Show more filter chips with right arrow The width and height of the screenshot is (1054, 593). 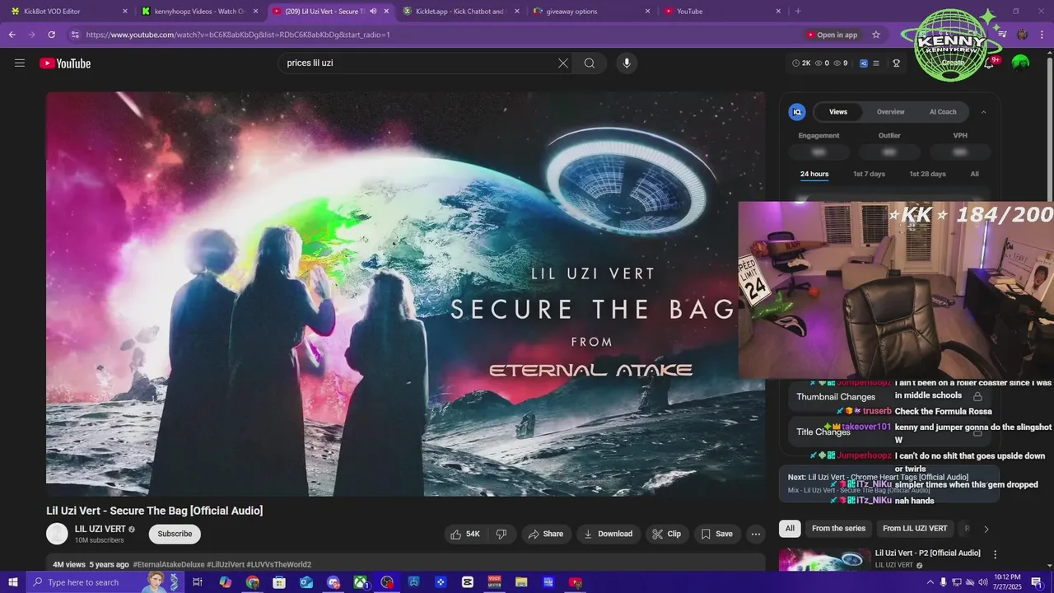(x=986, y=529)
